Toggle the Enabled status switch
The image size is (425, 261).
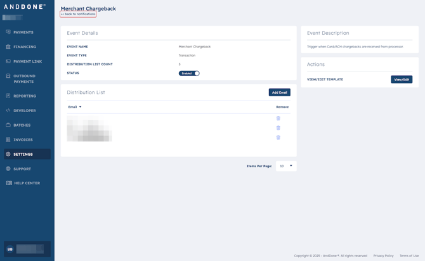coord(189,73)
